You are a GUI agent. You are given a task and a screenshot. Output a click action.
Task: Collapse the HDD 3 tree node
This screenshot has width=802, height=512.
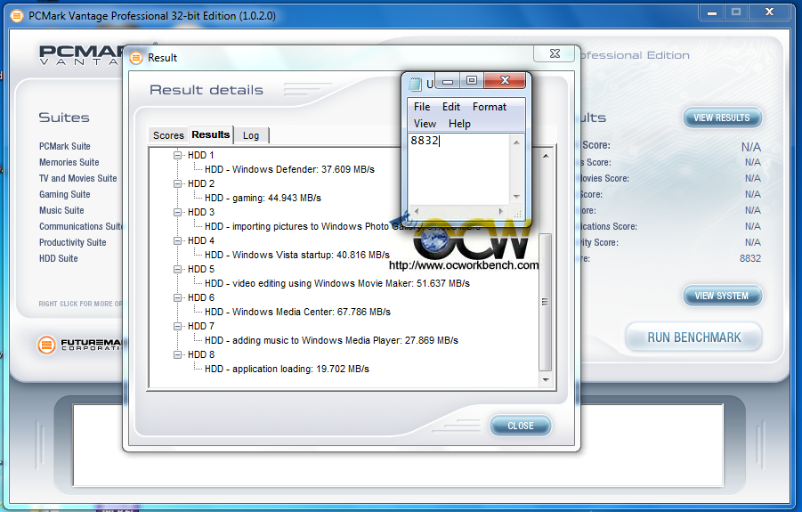[177, 212]
